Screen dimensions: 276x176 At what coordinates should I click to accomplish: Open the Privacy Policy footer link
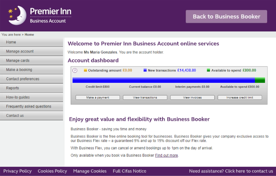coord(17,171)
